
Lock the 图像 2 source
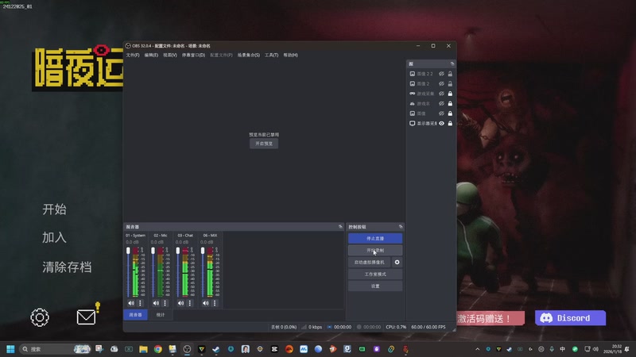pyautogui.click(x=450, y=84)
